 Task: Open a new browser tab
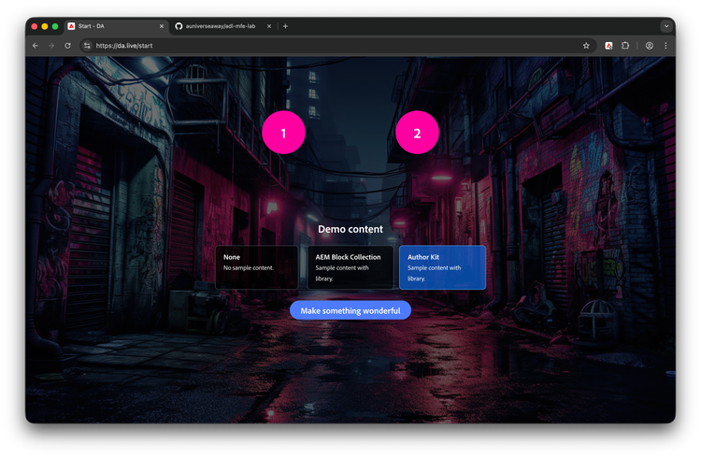coord(286,26)
